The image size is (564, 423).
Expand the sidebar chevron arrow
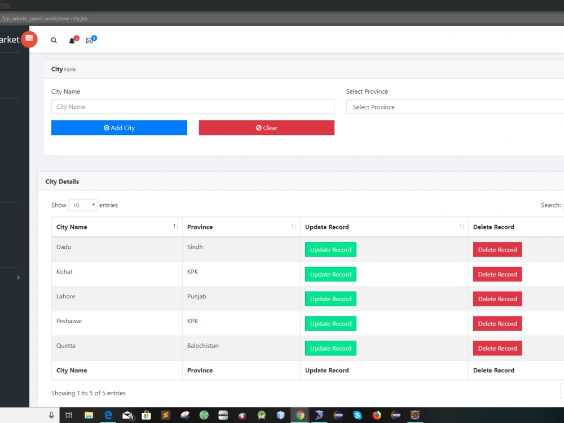(19, 277)
